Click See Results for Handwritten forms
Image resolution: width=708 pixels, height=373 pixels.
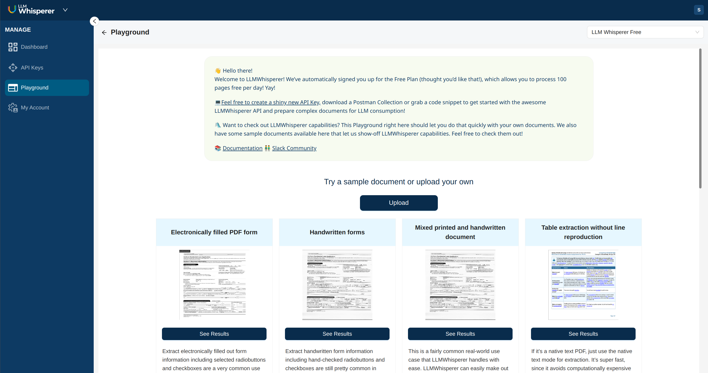click(x=337, y=333)
